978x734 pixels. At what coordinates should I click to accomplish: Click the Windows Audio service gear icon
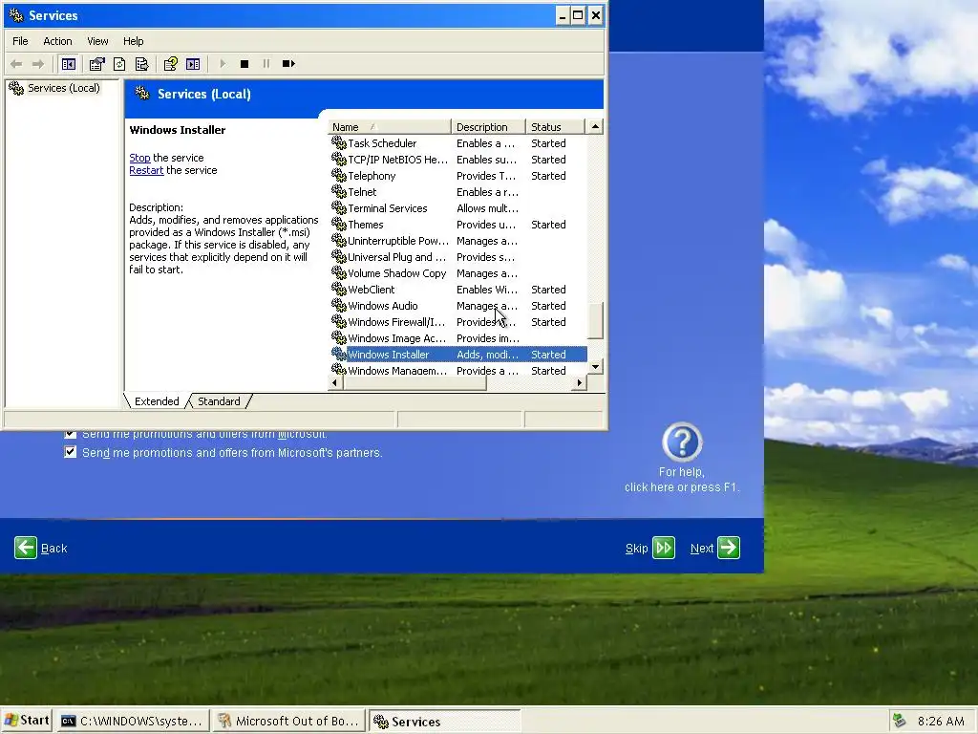(339, 305)
